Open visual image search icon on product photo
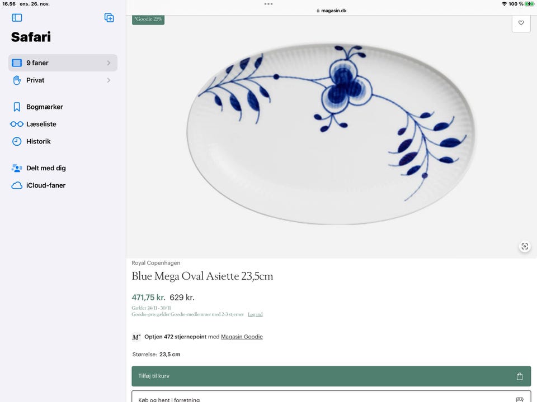 [x=524, y=246]
